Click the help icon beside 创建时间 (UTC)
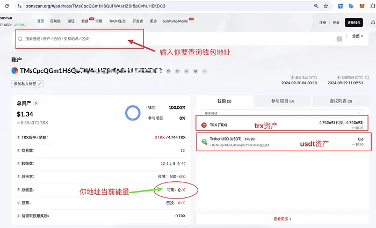The image size is (376, 228). 338,78
